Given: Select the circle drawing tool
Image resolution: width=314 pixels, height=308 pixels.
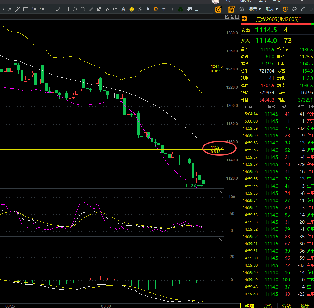Looking at the screenshot, I should tap(75, 9).
